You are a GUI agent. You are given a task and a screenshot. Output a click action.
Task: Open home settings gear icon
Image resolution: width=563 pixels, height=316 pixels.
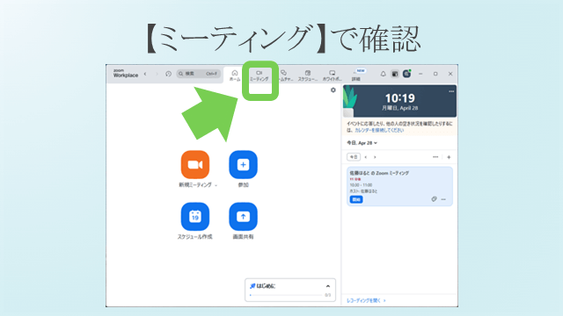point(333,90)
